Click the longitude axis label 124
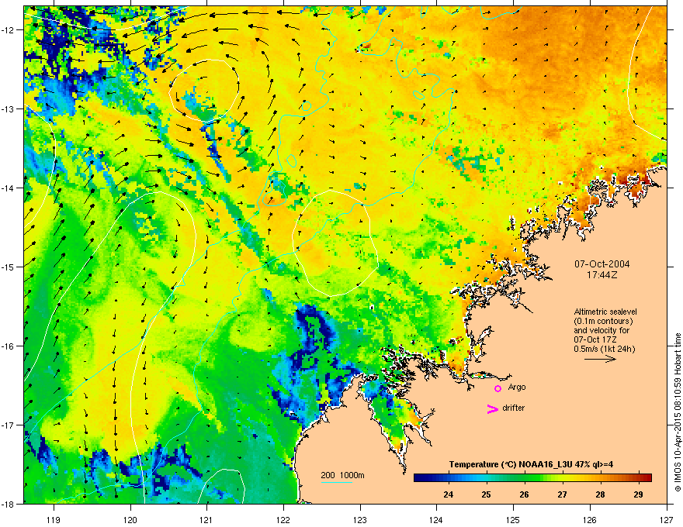 point(436,519)
